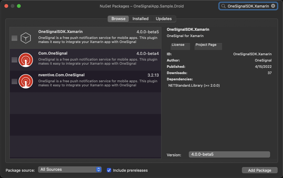Switch to the Browse tab
283x178 pixels.
coord(118,19)
